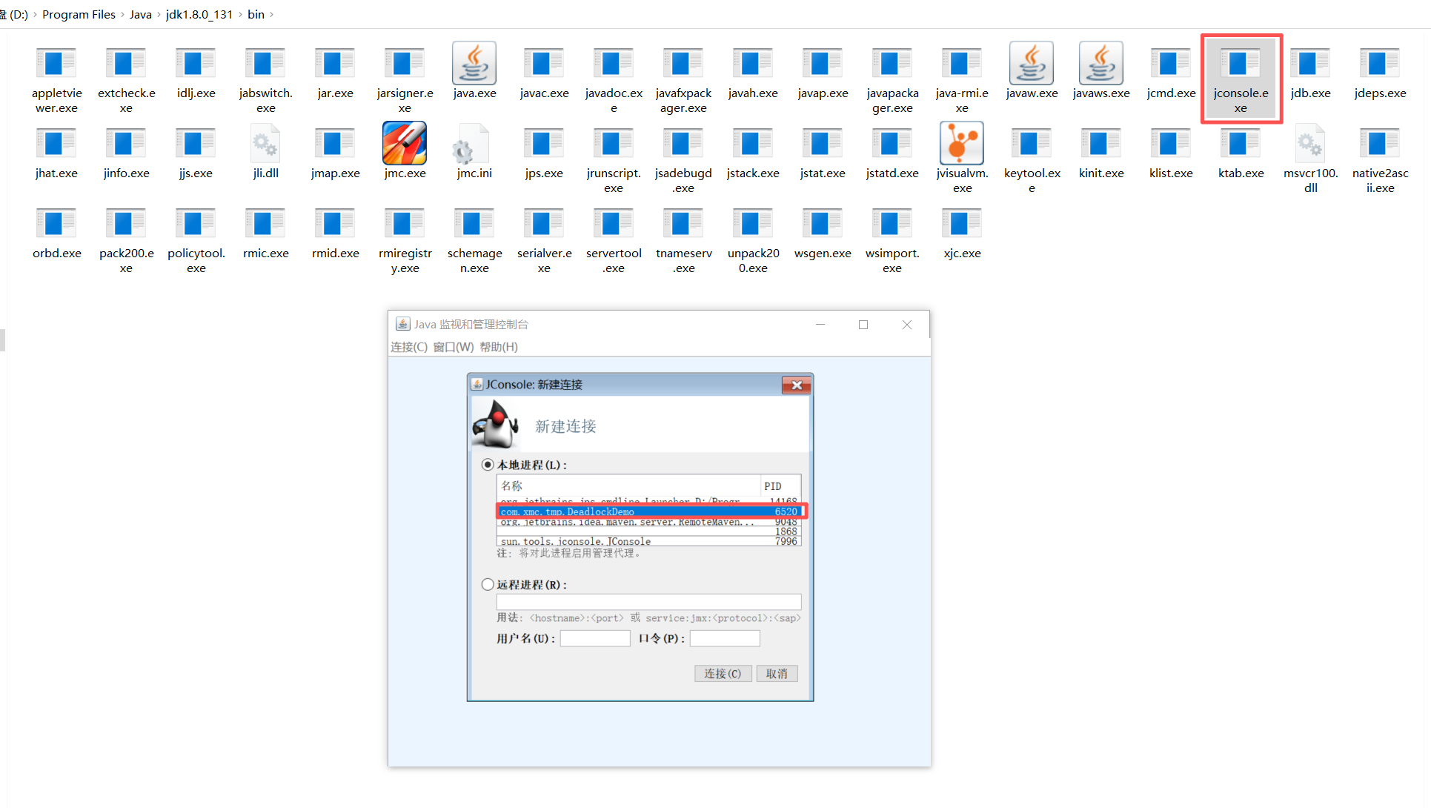Click the remote process address input field

click(x=648, y=601)
